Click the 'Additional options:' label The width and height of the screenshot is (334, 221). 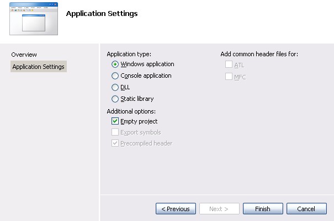pyautogui.click(x=131, y=111)
